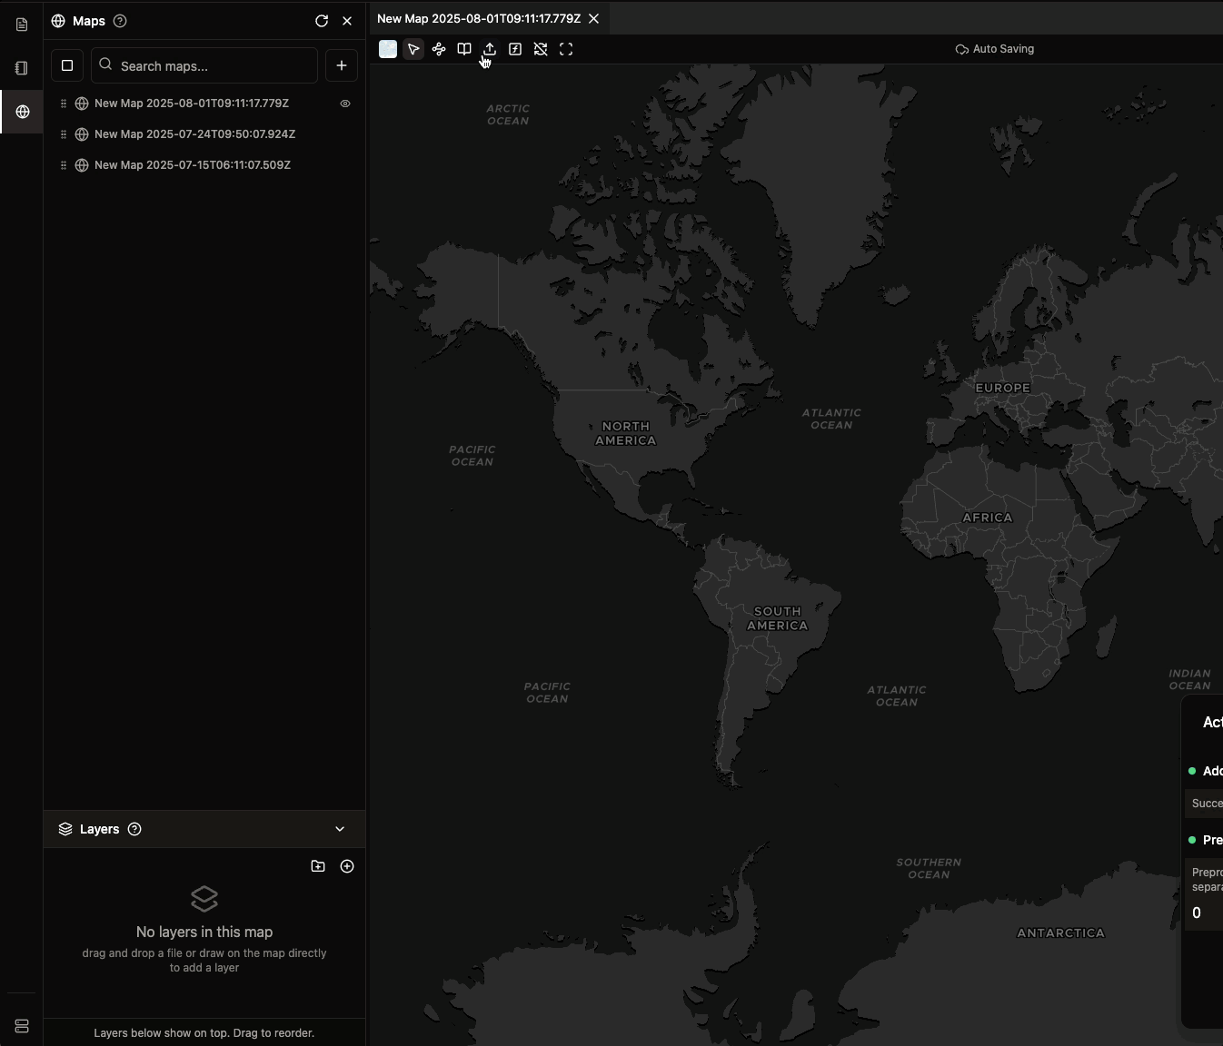Create a new map with the plus button

(343, 64)
